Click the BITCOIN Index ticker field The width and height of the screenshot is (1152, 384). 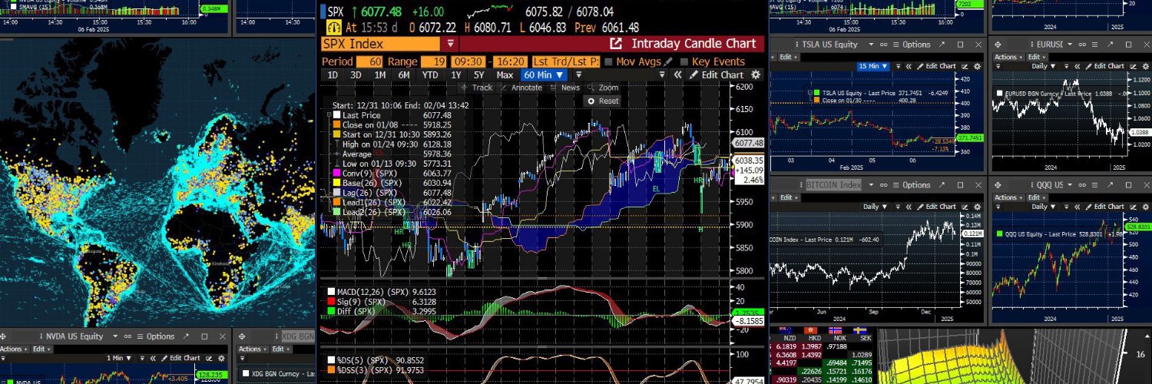click(x=833, y=185)
